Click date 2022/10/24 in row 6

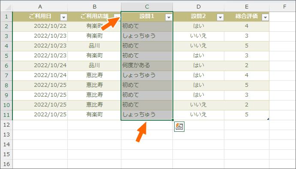[x=40, y=66]
